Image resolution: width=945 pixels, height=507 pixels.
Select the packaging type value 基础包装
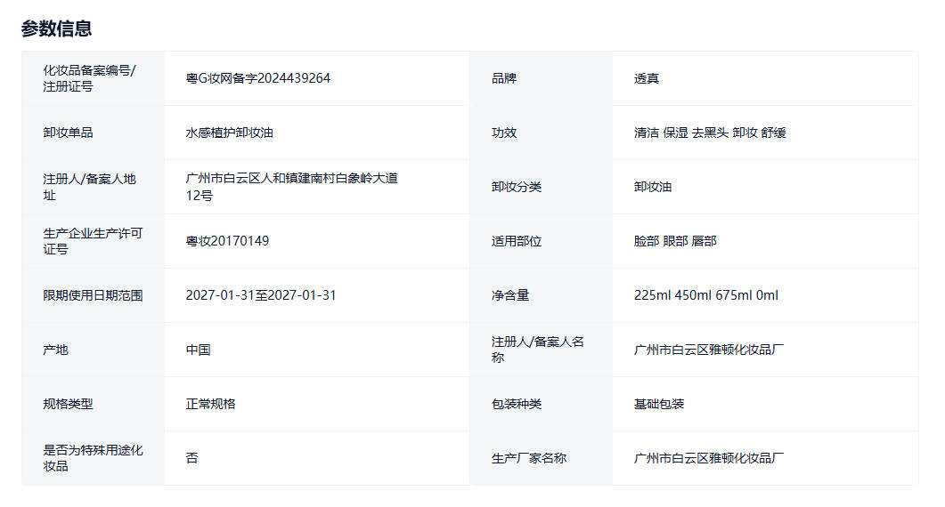click(659, 404)
